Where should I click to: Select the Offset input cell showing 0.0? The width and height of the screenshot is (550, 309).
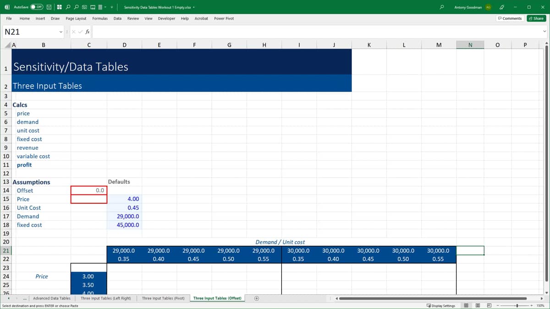(x=89, y=190)
